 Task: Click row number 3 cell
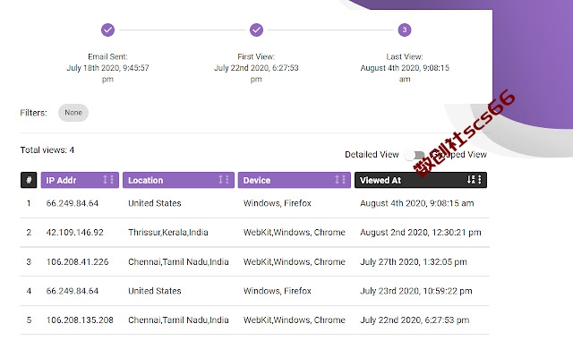point(29,262)
